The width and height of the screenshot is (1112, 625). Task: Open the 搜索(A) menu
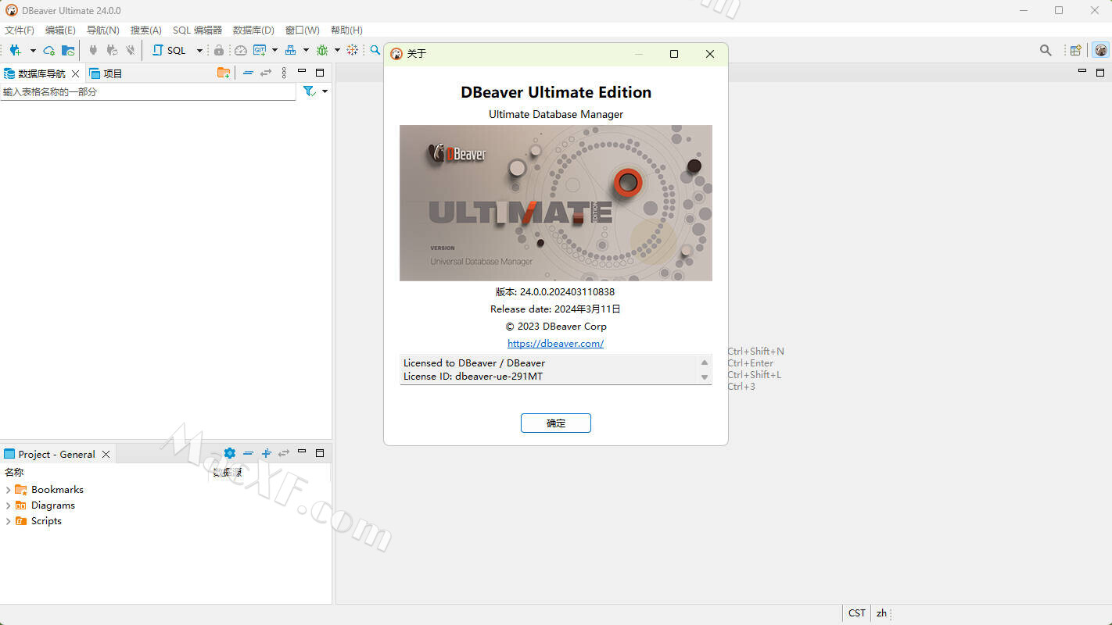point(145,30)
